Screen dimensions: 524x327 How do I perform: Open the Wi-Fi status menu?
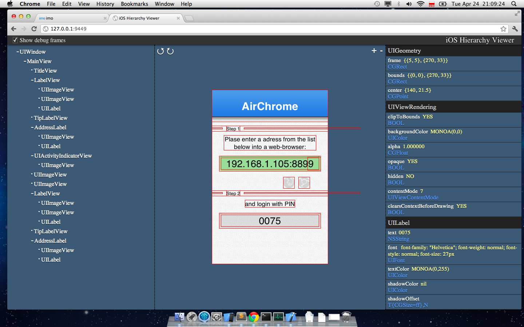pos(420,4)
